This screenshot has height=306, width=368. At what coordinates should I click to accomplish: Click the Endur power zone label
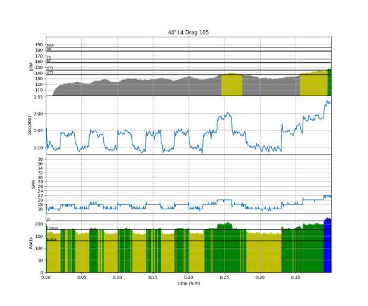click(x=52, y=239)
